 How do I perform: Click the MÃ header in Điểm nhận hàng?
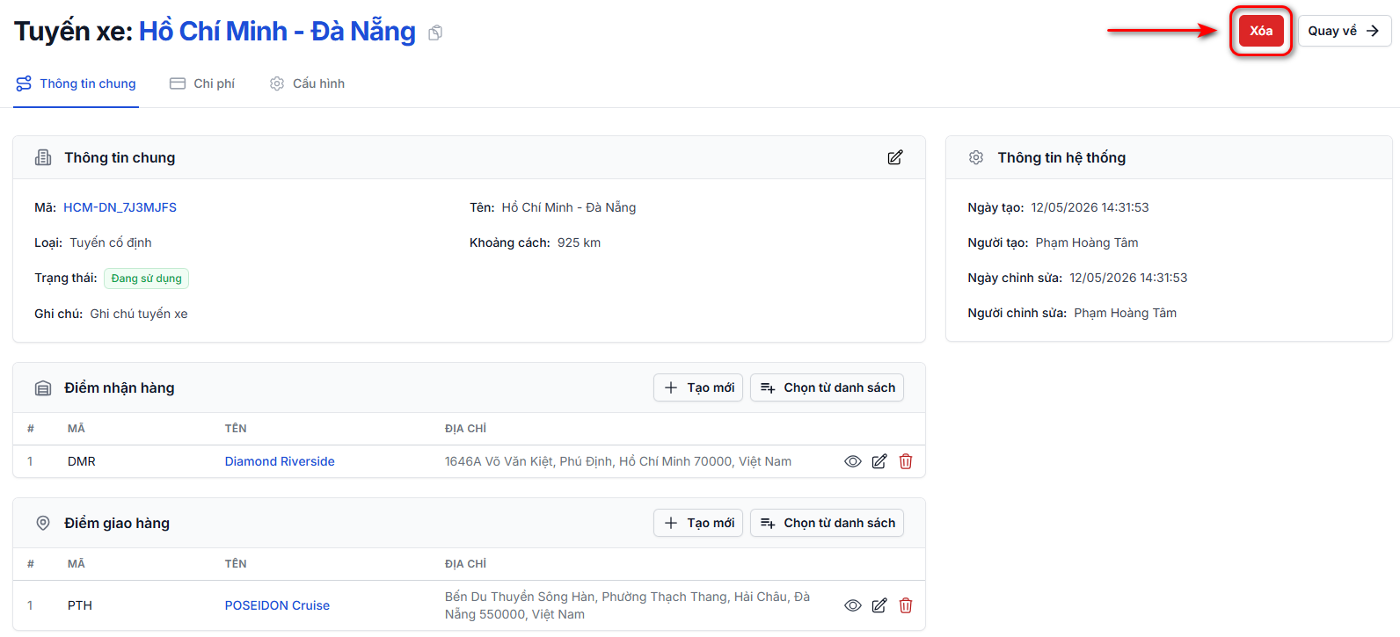pos(77,429)
